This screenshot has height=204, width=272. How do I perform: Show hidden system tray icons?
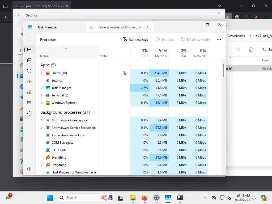tap(205, 198)
